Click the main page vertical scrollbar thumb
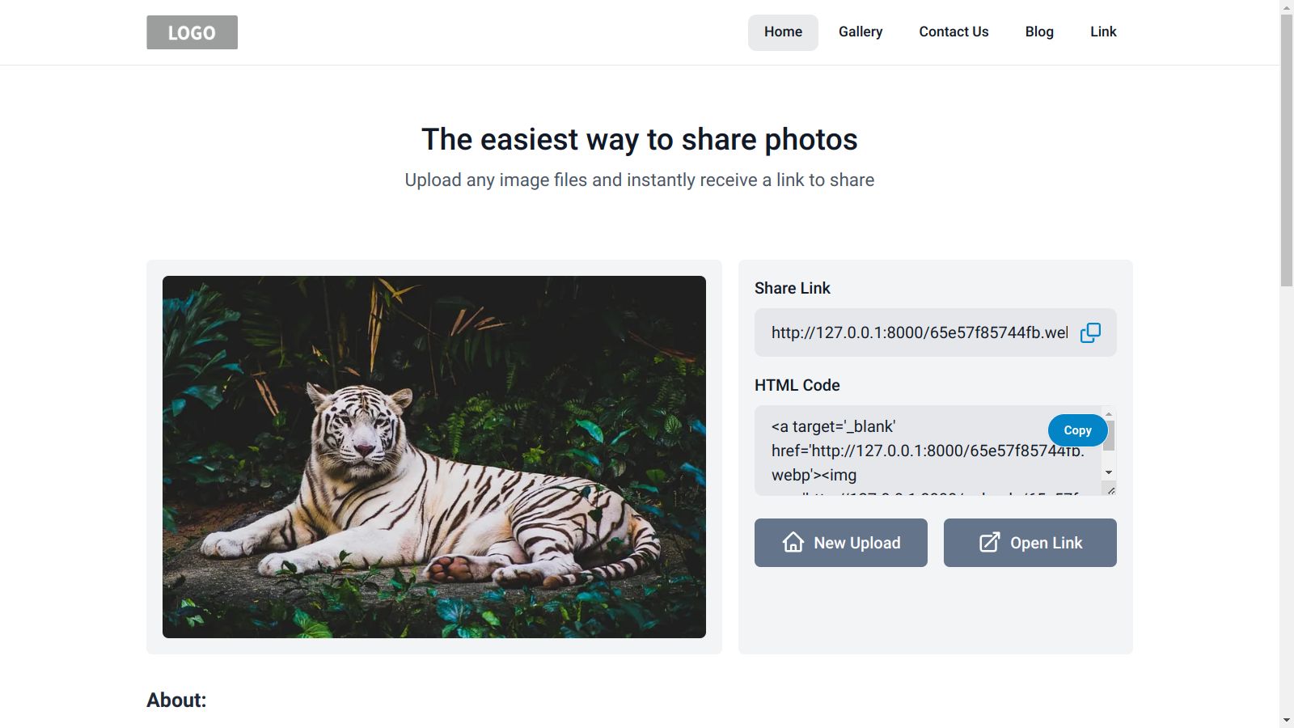 1287,150
